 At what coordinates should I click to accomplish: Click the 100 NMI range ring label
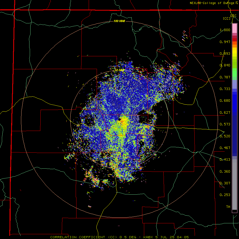[119, 21]
